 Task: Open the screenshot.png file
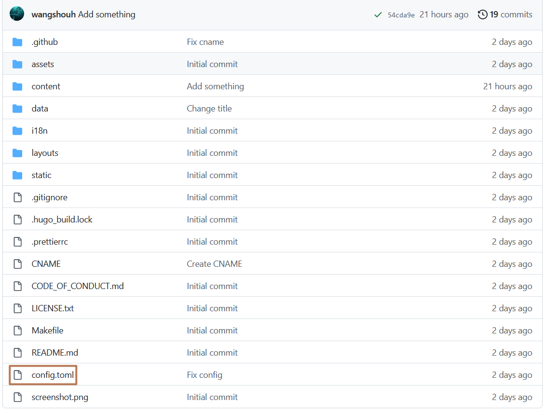(59, 397)
